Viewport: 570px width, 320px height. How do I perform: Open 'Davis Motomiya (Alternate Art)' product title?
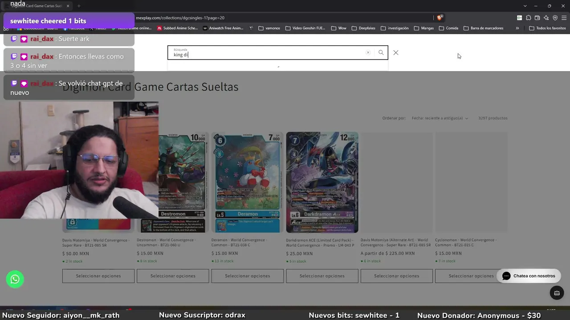coord(396,242)
